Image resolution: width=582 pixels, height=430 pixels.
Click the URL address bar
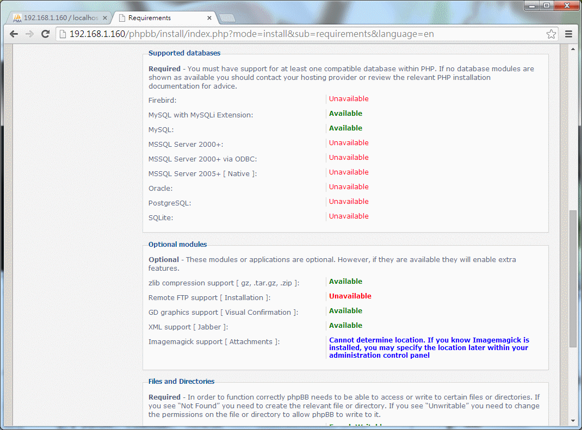coord(307,34)
